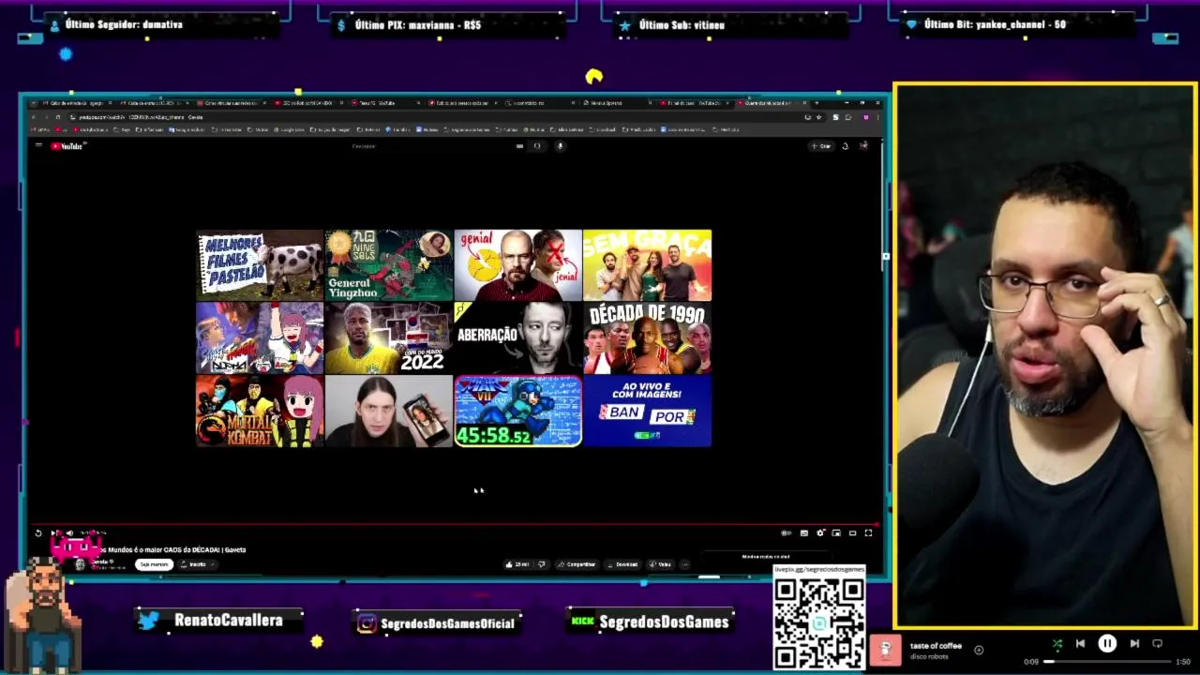
Task: Click the video title text 'CAOS da DÉCADA'
Action: (x=191, y=549)
